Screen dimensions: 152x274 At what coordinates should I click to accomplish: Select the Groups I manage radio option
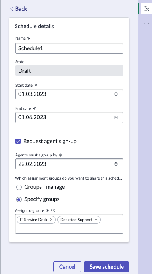tap(19, 187)
